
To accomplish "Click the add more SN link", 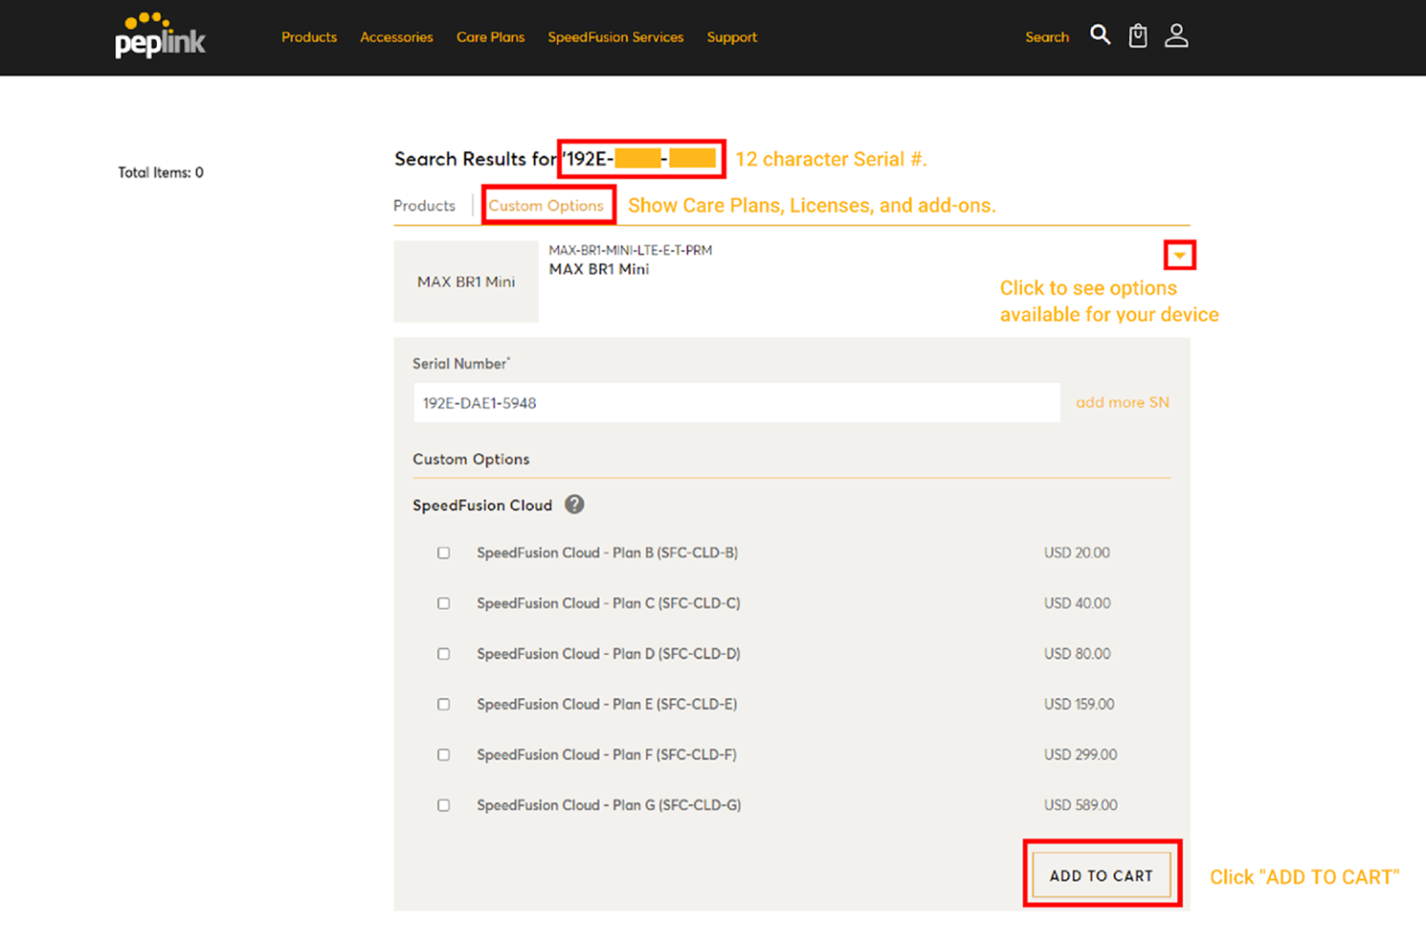I will tap(1122, 402).
